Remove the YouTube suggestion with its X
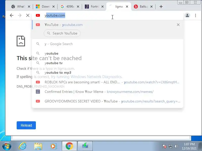The width and height of the screenshot is (202, 151). pyautogui.click(x=178, y=25)
